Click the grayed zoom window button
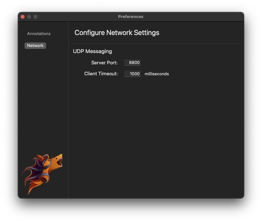262x222 pixels. (35, 16)
